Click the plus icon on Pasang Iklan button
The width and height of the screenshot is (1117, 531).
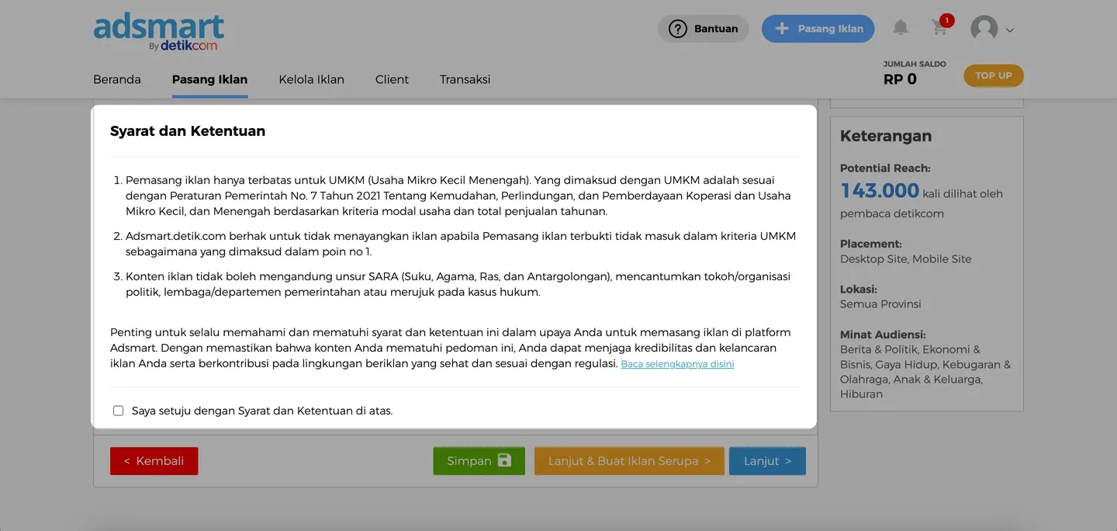(x=781, y=28)
